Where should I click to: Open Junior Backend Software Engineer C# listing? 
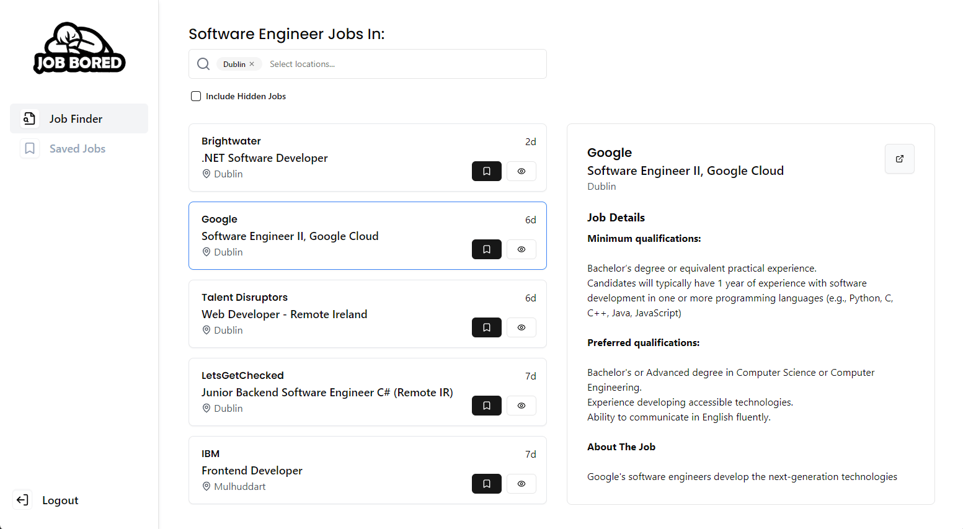[x=327, y=392]
